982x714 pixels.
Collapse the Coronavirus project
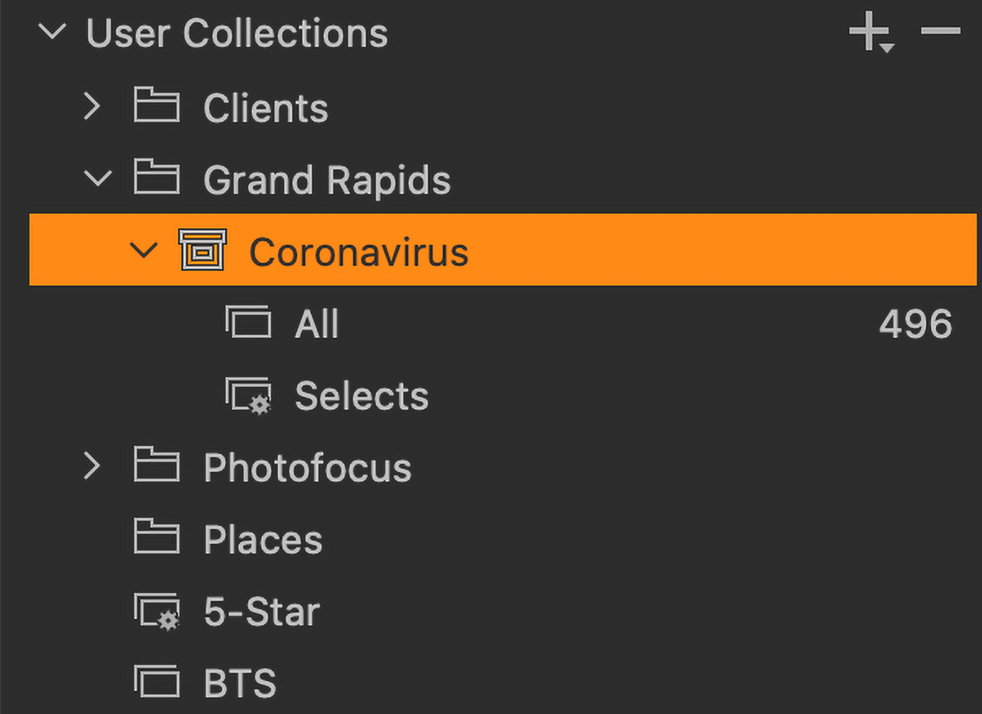click(x=143, y=251)
